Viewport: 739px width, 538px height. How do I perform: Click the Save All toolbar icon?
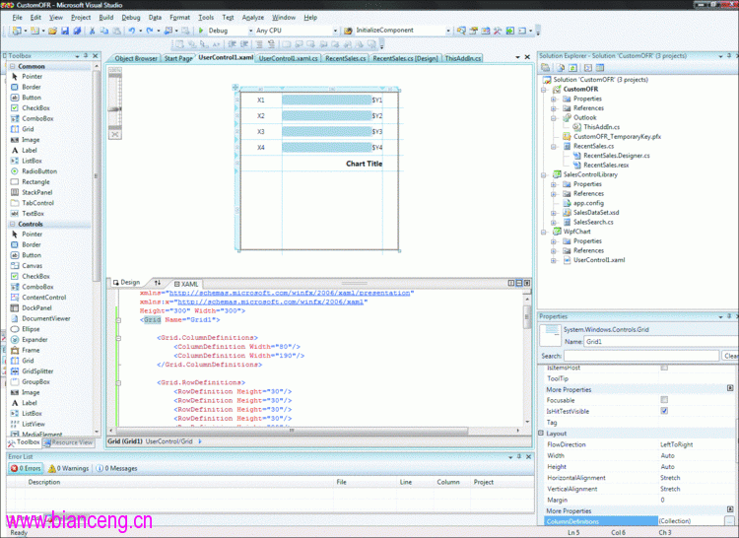click(76, 31)
